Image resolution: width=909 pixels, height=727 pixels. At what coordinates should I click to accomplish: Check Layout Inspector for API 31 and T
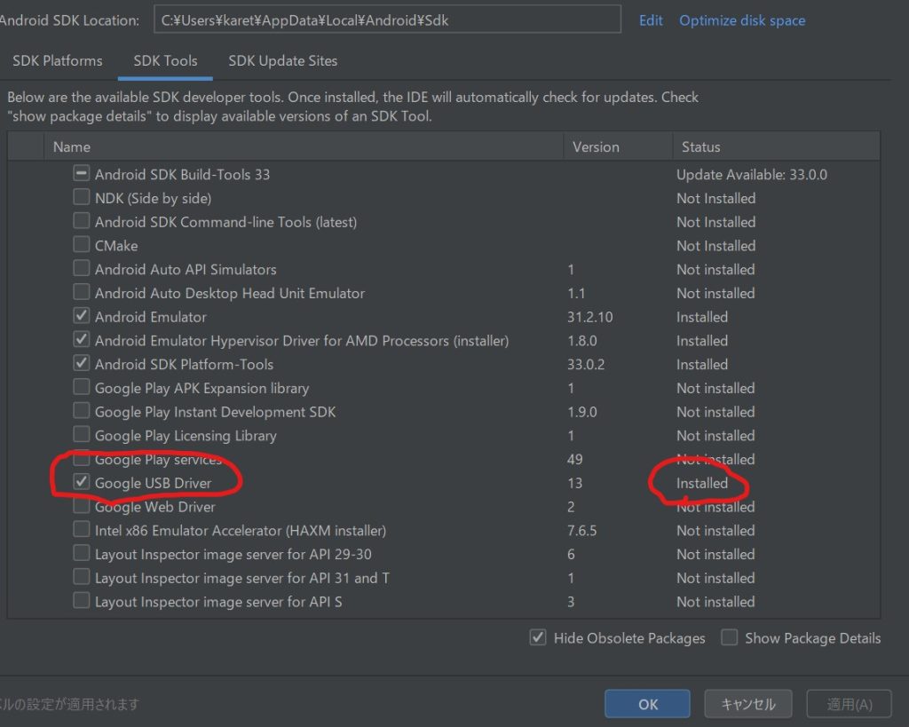pos(81,577)
